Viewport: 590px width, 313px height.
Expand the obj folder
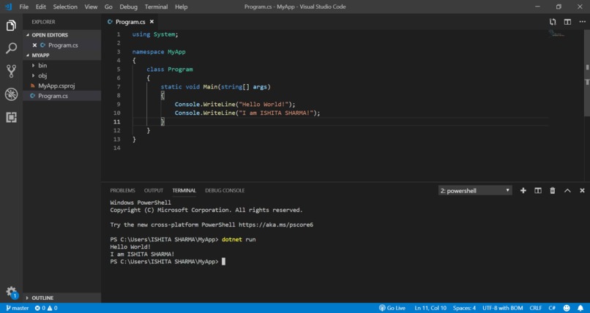62,75
